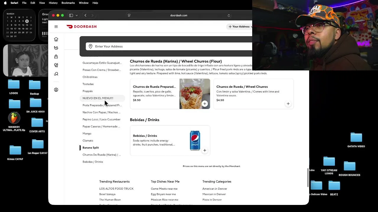This screenshot has width=378, height=212.
Task: Open the Safari menu
Action: [14, 3]
